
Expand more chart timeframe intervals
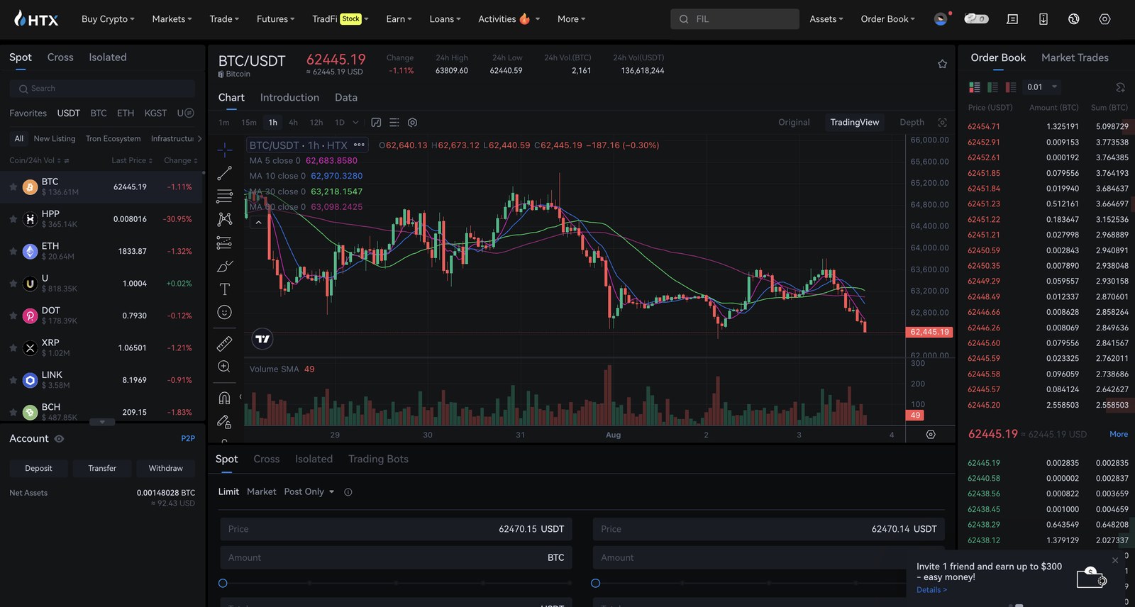coord(356,123)
